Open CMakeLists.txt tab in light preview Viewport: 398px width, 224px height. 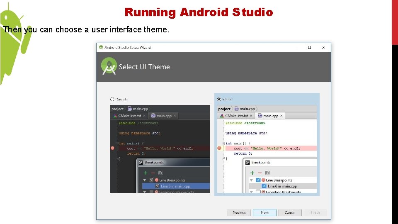tap(236, 116)
